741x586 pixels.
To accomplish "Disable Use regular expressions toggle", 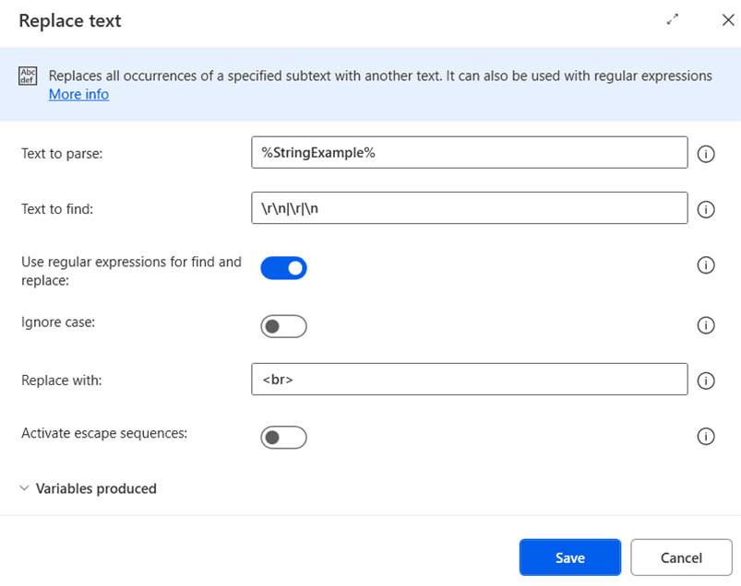I will [283, 268].
